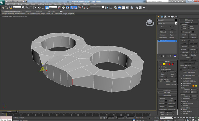Switch to the Object Paint ribbon tab
Image resolution: width=199 pixels, height=121 pixels.
coord(51,11)
